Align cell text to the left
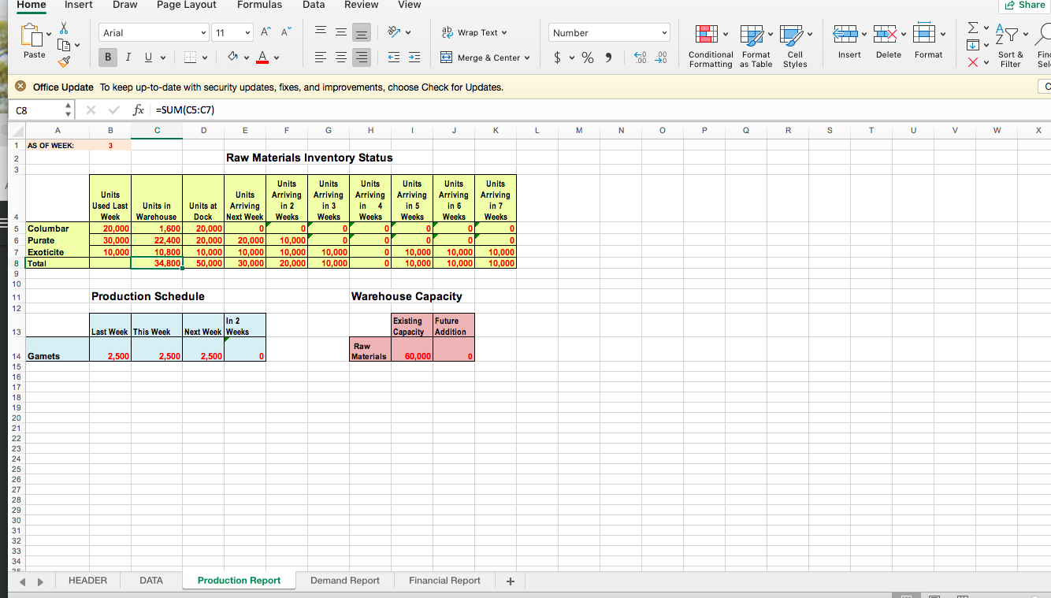Viewport: 1051px width, 598px height. pyautogui.click(x=320, y=58)
